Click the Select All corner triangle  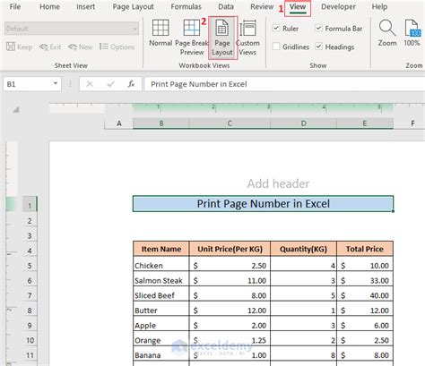pos(16,109)
